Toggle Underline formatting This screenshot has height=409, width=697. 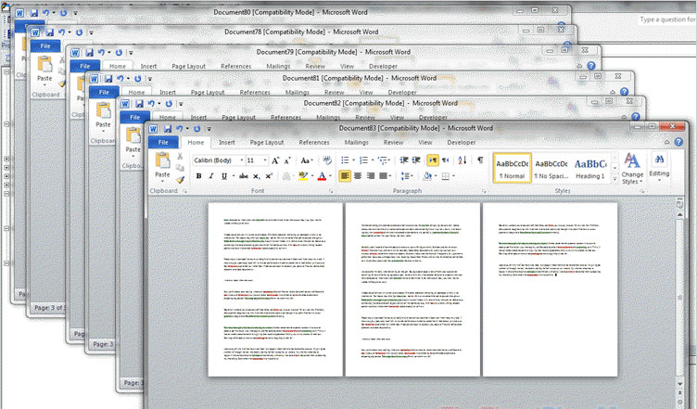(x=224, y=176)
